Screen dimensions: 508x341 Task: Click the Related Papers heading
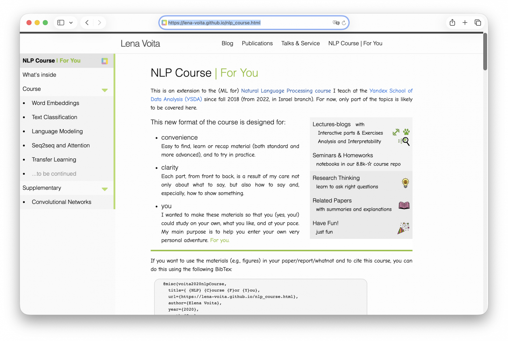tap(332, 201)
